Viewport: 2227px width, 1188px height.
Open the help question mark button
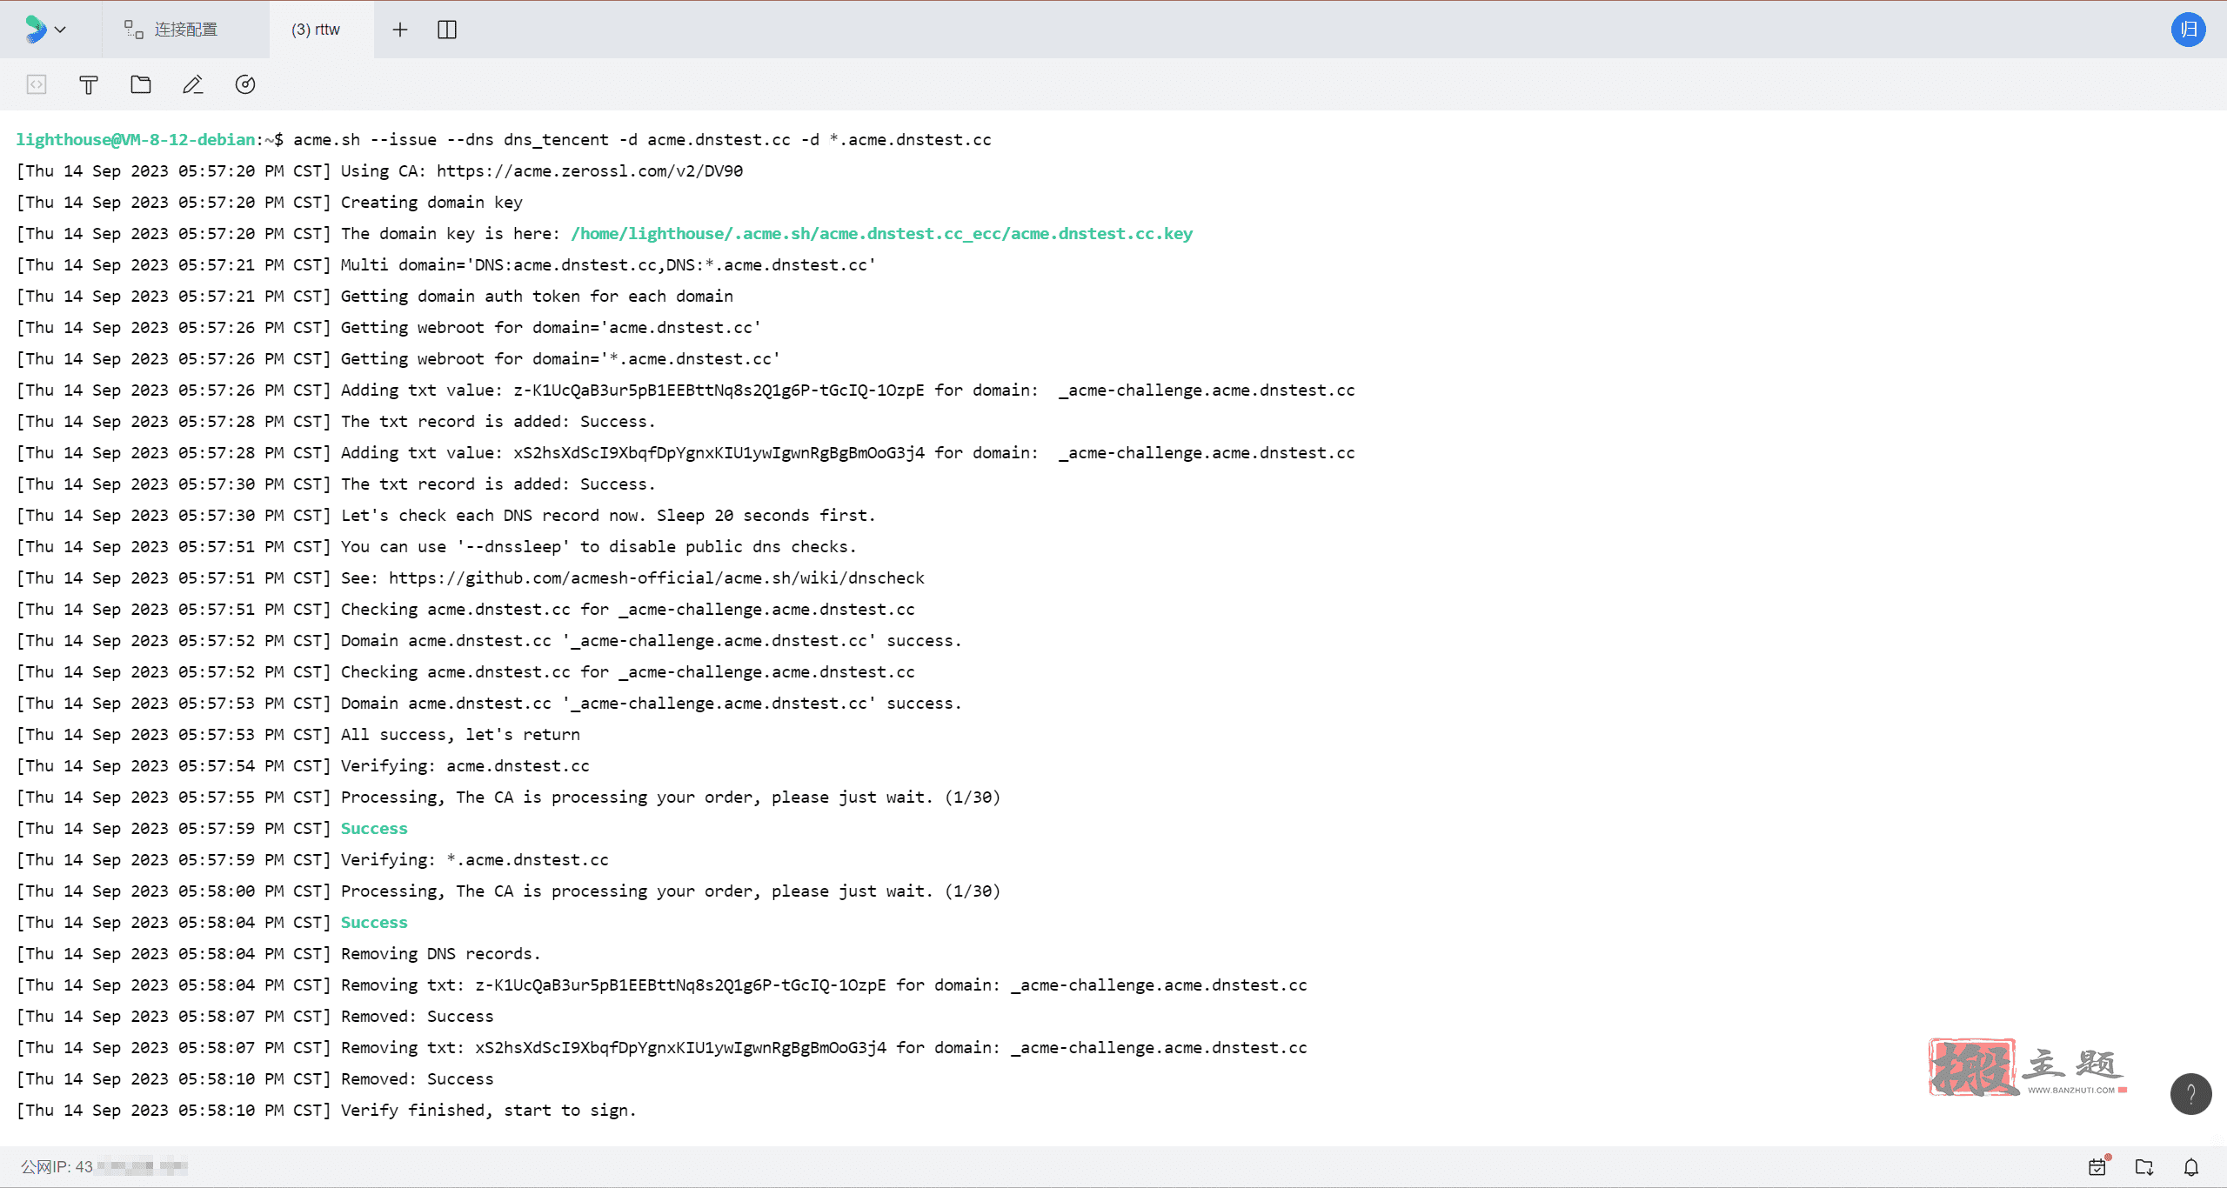pos(2190,1093)
